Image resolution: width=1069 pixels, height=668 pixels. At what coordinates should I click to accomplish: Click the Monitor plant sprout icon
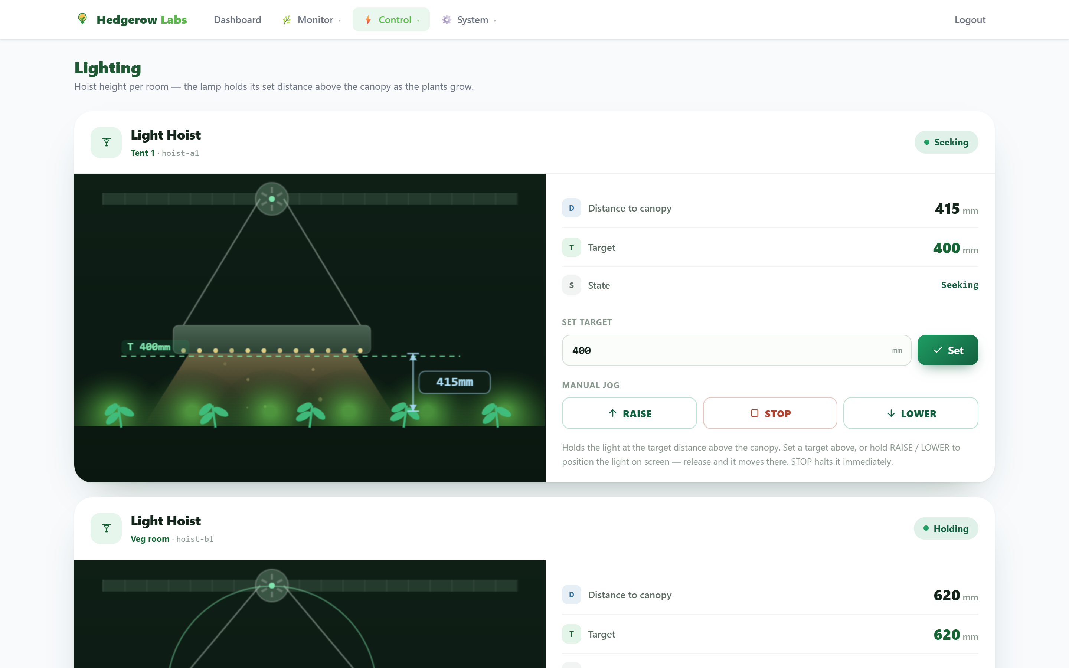click(287, 20)
